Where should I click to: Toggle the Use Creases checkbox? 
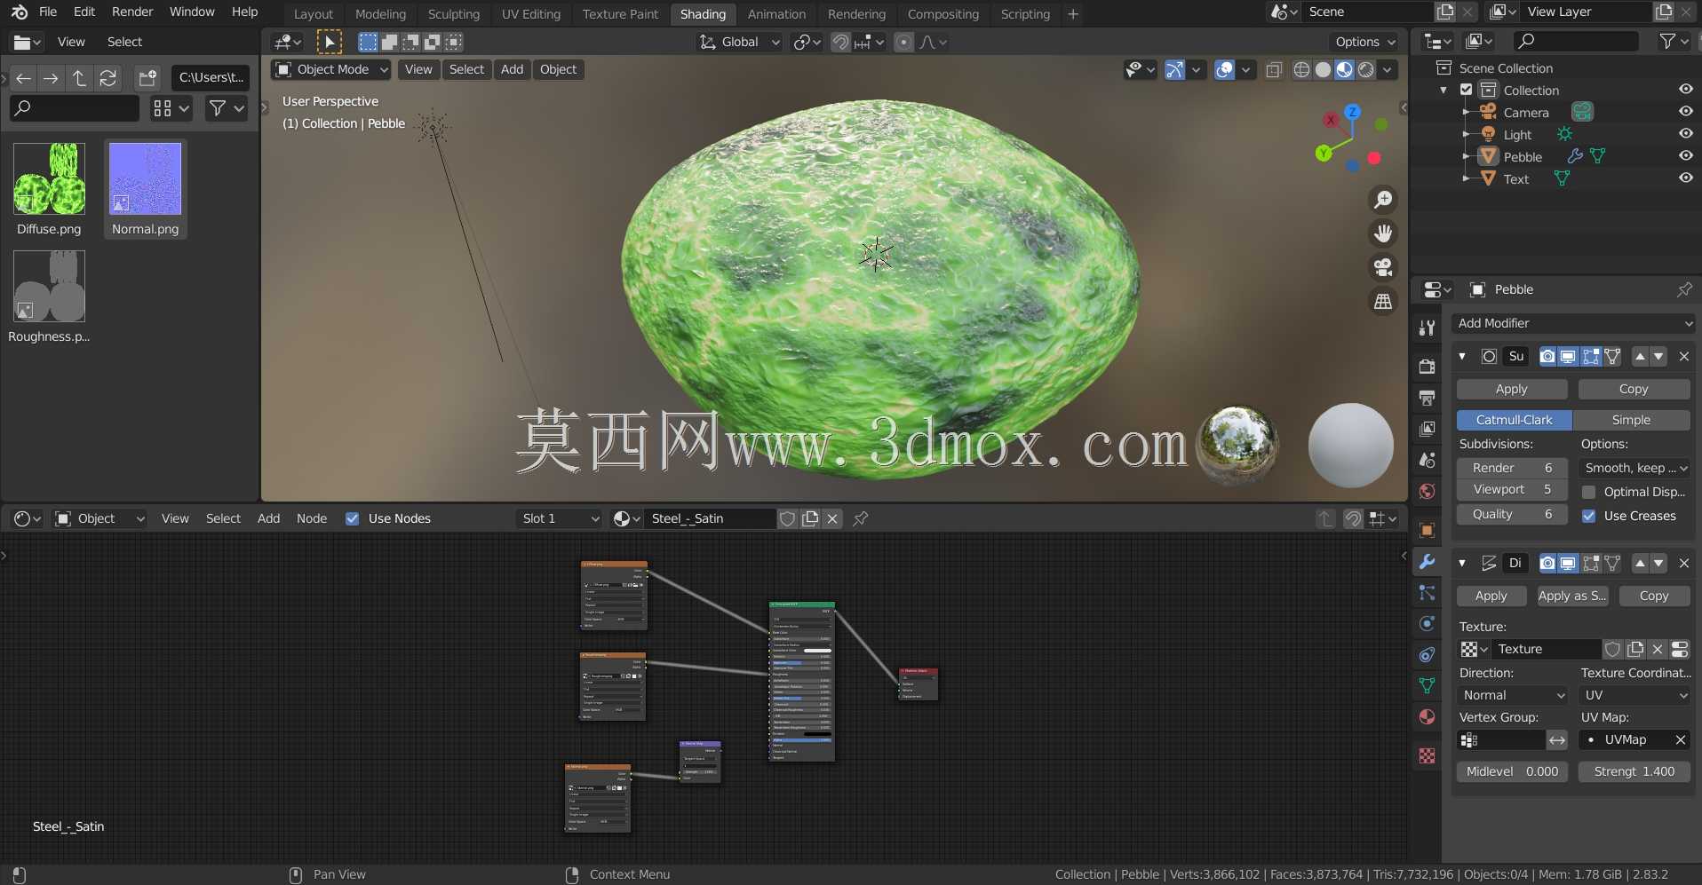[x=1588, y=516]
